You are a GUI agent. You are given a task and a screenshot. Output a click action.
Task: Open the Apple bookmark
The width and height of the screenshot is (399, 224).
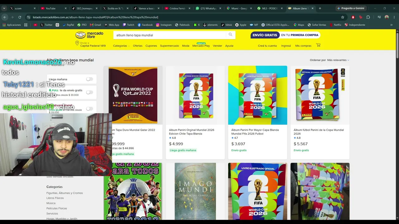pyautogui.click(x=241, y=25)
